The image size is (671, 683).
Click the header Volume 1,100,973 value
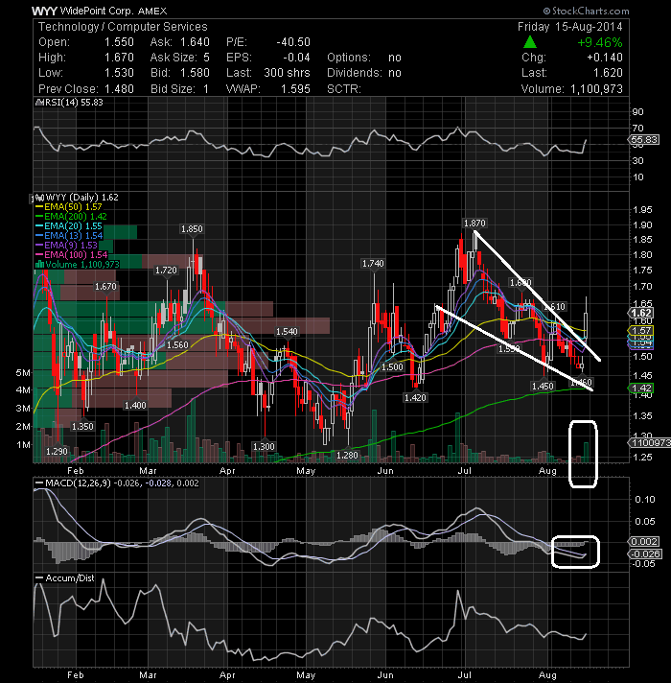click(596, 89)
